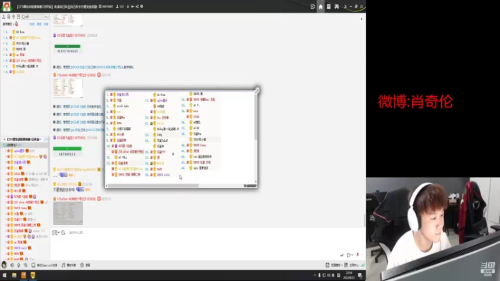
Task: Open the game controller tab icon
Action: [336, 6]
